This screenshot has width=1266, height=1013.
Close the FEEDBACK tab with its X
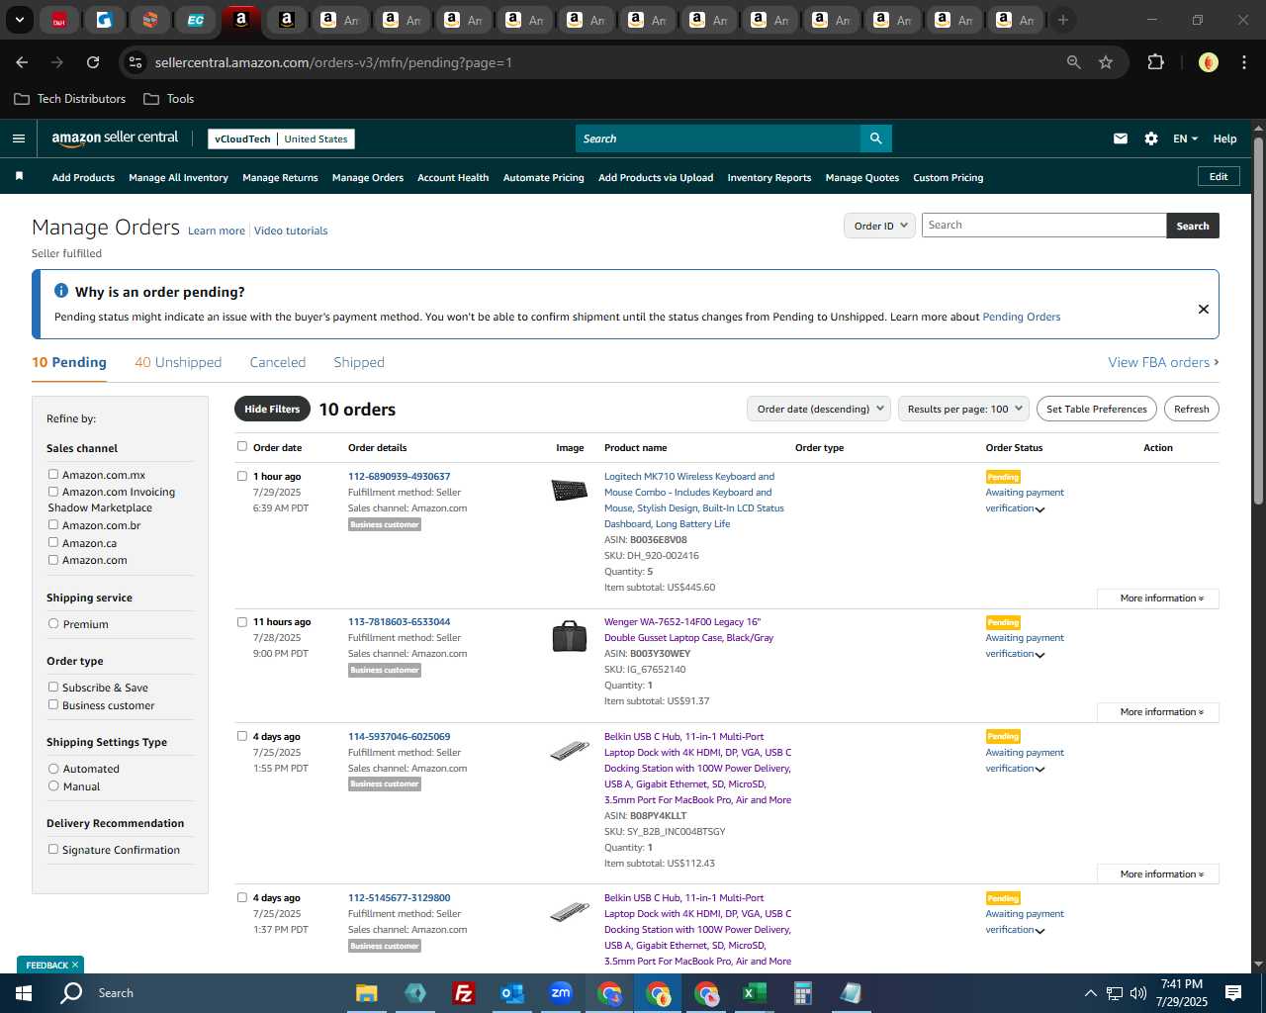(x=75, y=965)
